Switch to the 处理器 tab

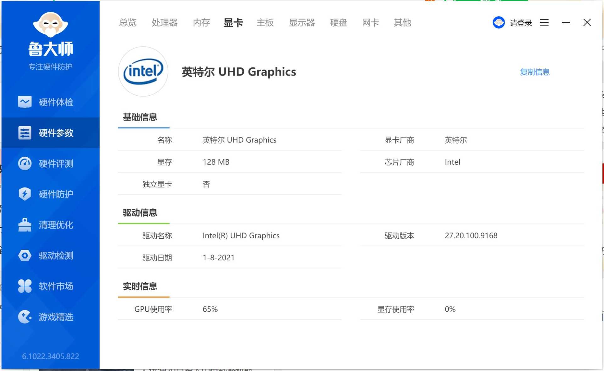[164, 23]
